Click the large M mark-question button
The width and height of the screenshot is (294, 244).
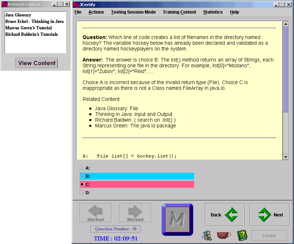click(x=177, y=219)
